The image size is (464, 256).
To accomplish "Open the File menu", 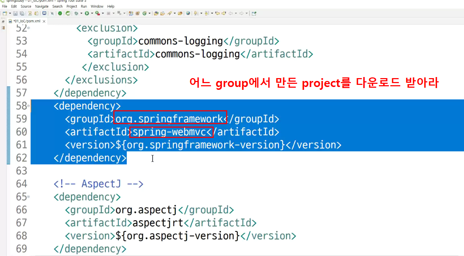I will (5, 6).
